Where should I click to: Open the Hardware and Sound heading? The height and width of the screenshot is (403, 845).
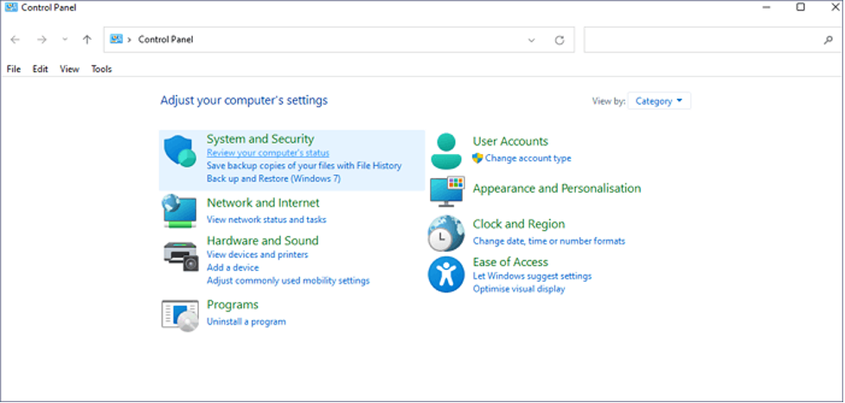[262, 240]
